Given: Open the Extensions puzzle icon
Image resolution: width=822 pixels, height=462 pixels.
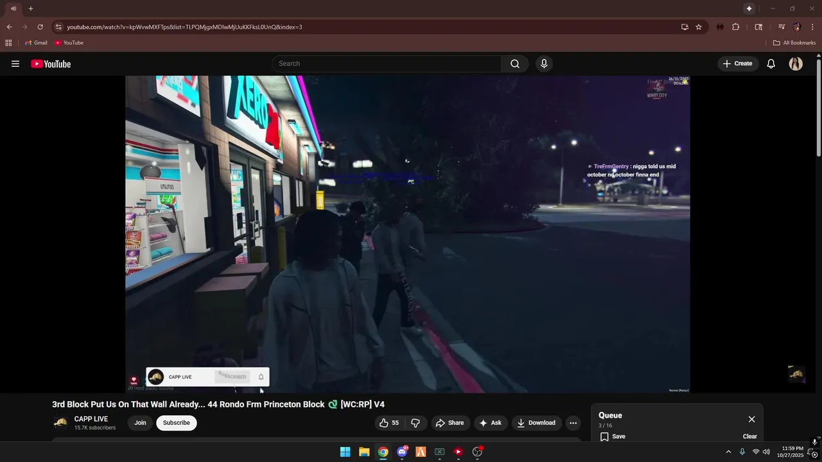Looking at the screenshot, I should tap(736, 27).
